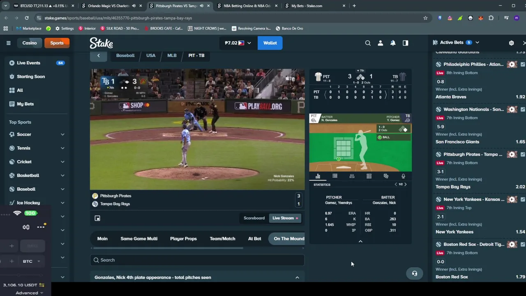Play the New York Yankees live stream thumbnail
The image size is (526, 296).
coord(512,199)
